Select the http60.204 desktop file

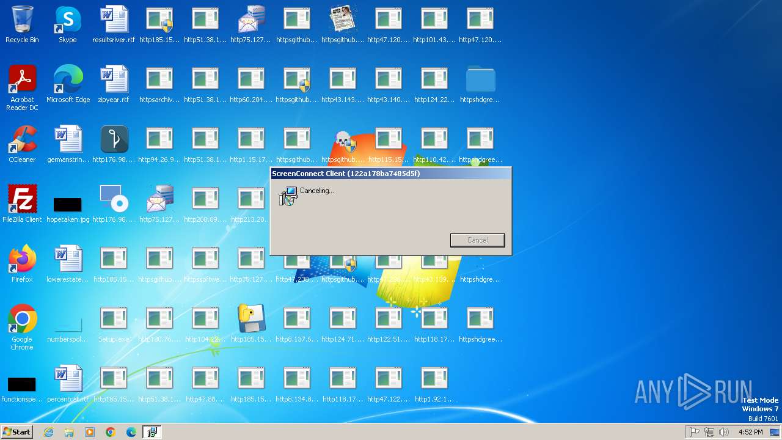[x=251, y=84]
